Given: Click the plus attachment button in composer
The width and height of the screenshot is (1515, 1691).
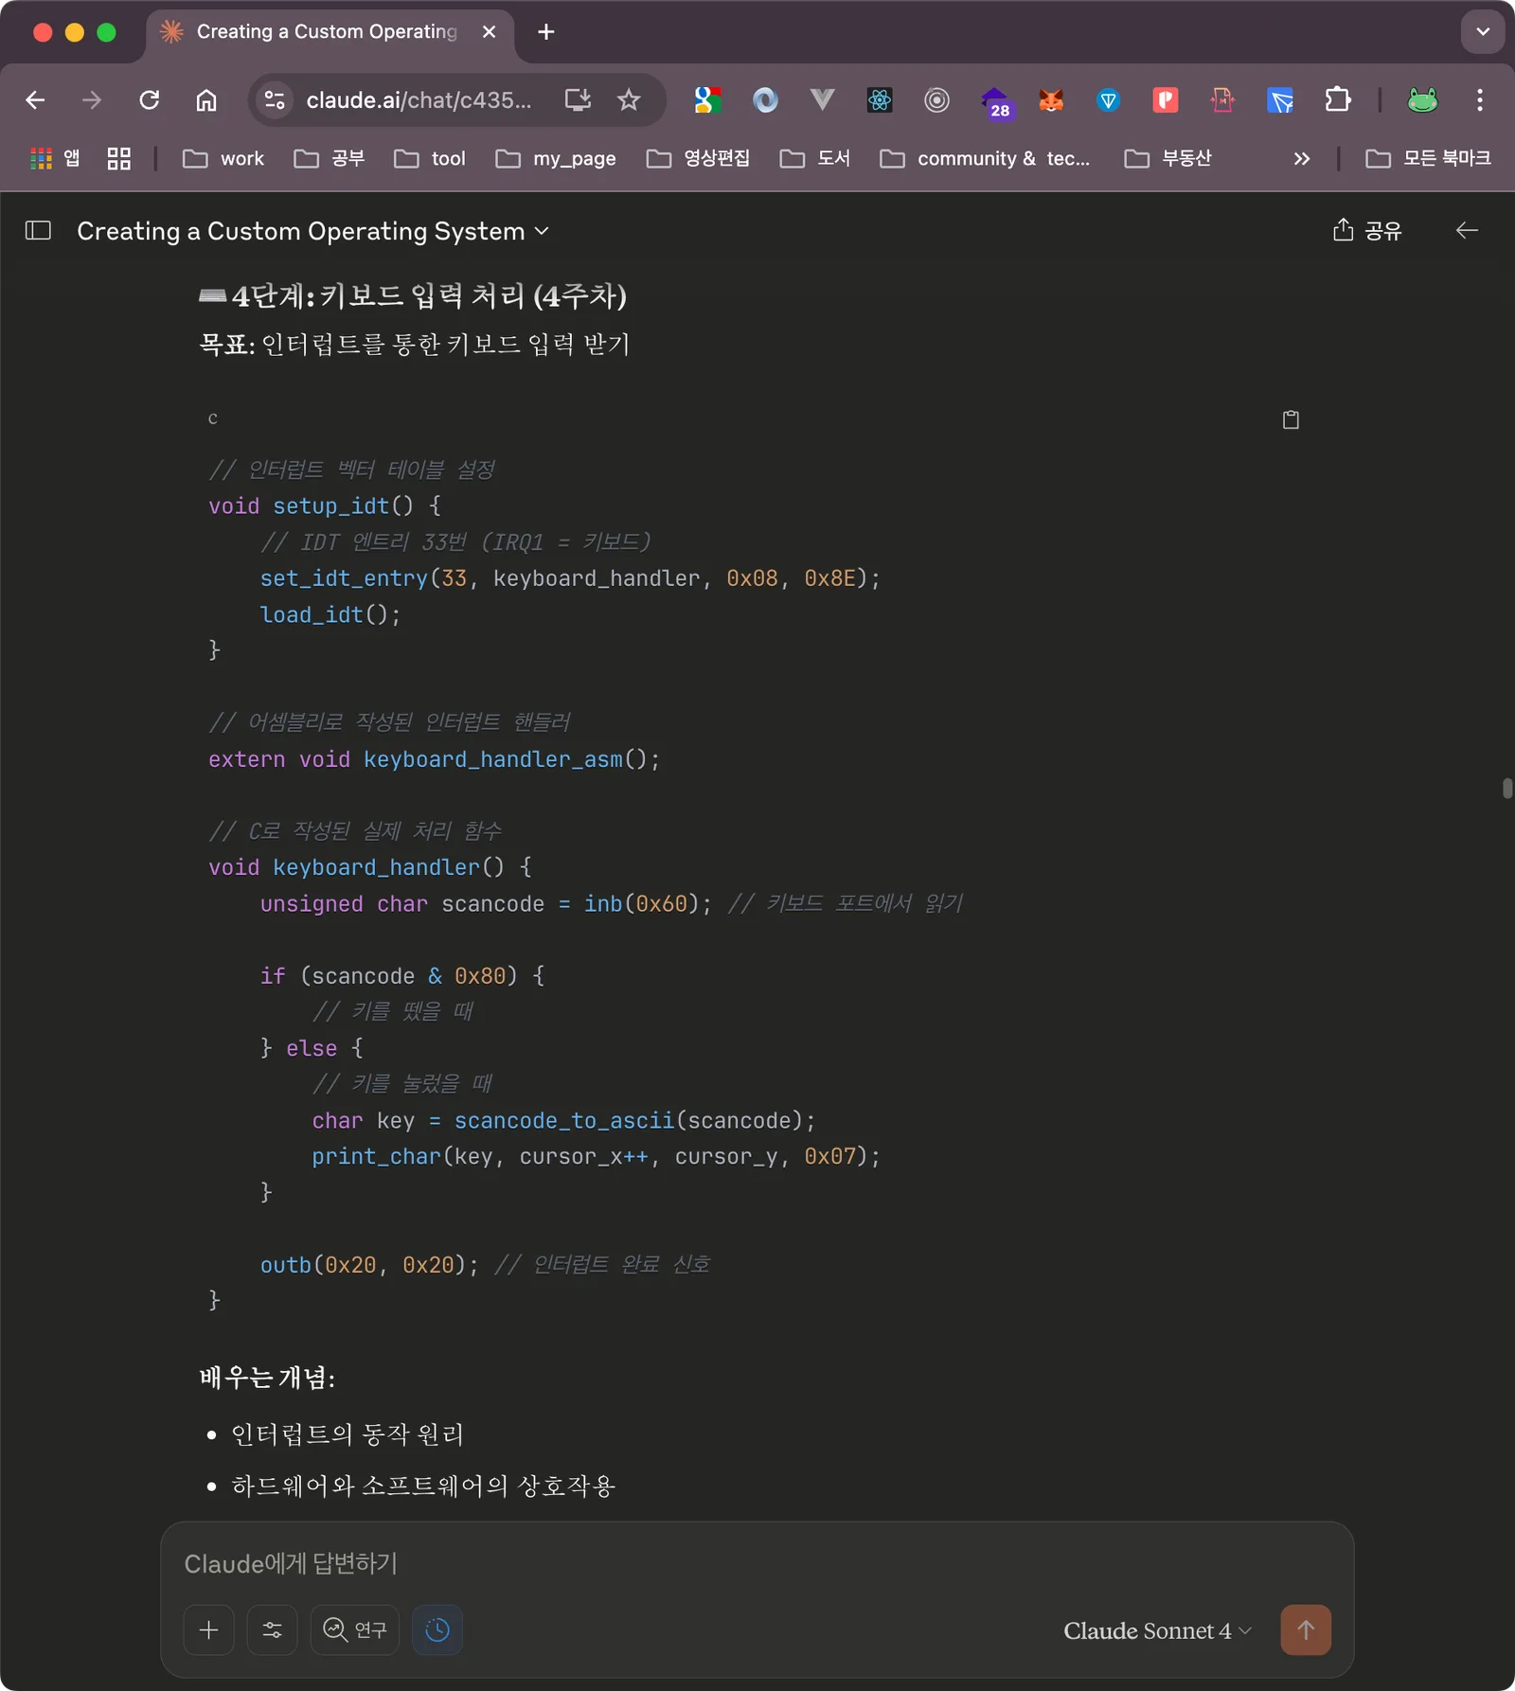Looking at the screenshot, I should (208, 1629).
